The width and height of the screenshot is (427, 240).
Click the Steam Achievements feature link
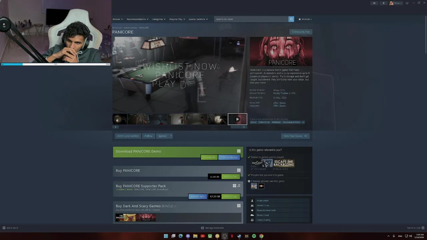point(266,210)
